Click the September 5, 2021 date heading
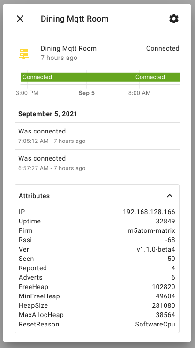 48,114
